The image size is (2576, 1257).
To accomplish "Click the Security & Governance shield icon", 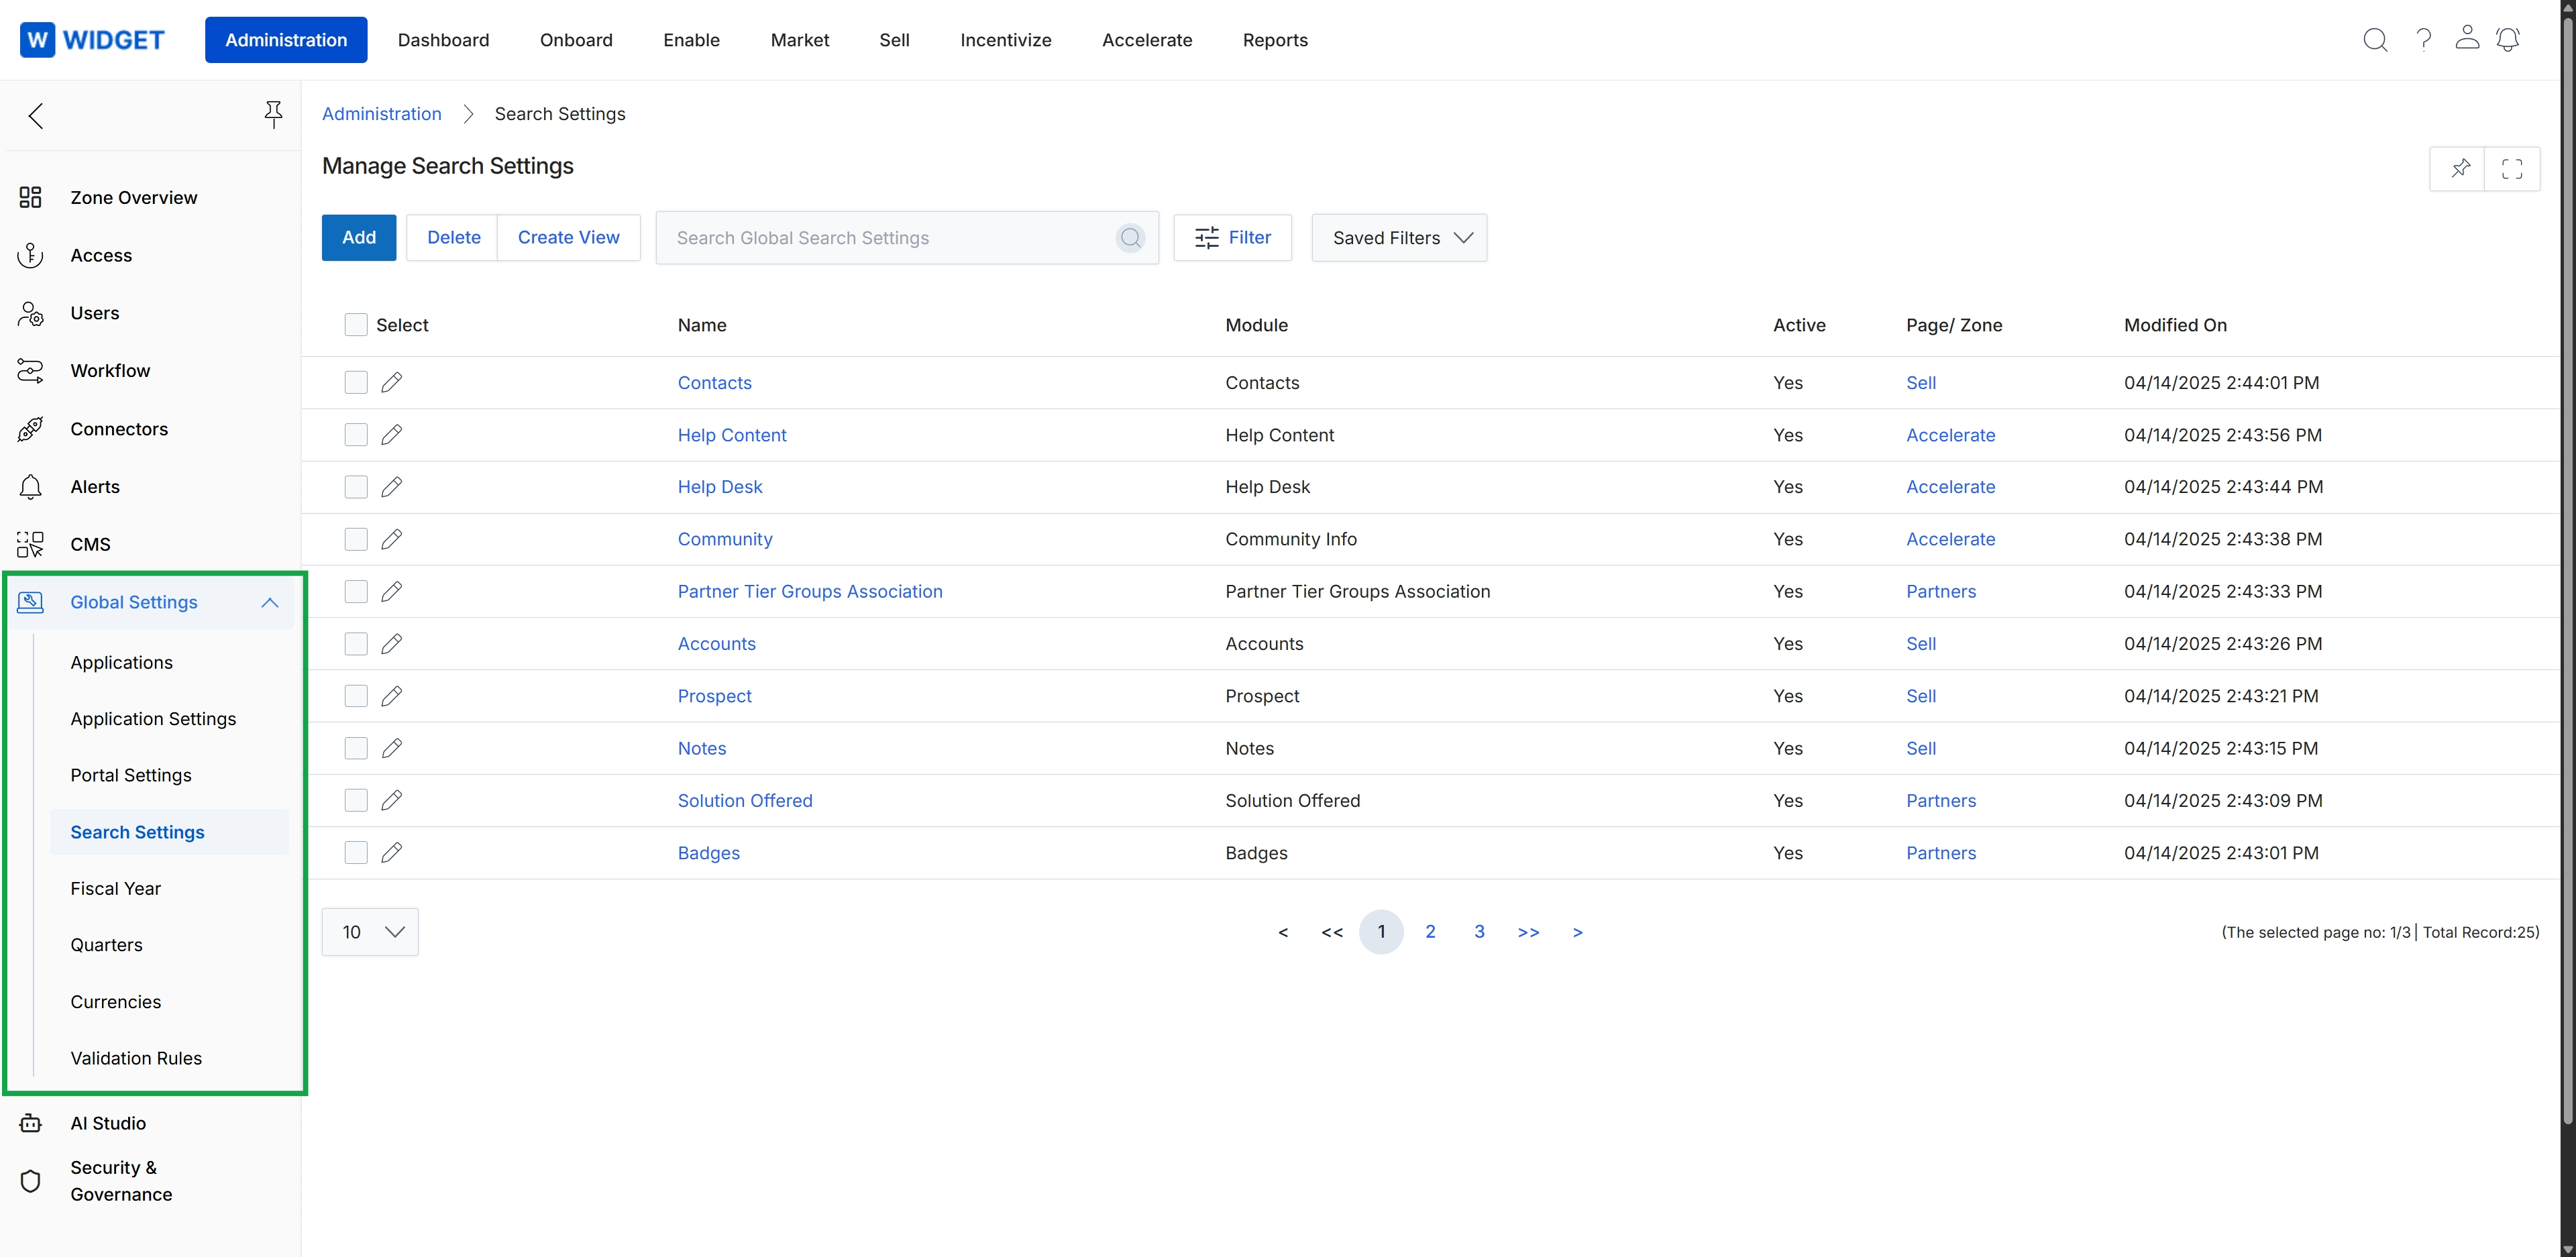I will (30, 1181).
